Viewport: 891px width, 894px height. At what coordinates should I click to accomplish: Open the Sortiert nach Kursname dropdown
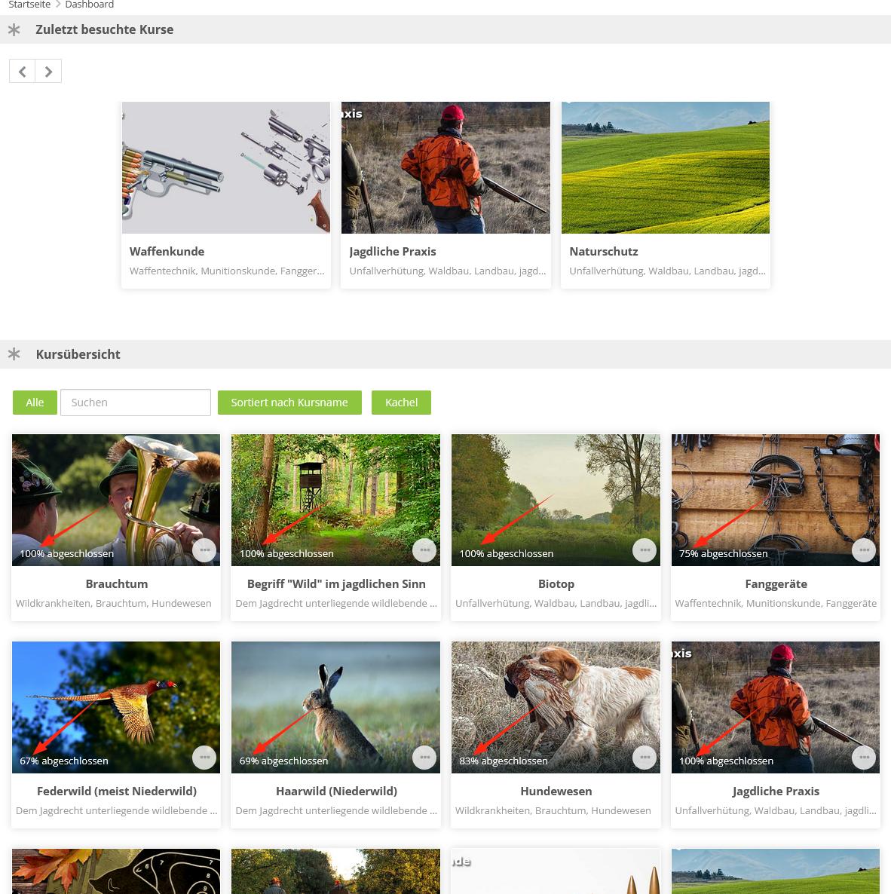289,403
